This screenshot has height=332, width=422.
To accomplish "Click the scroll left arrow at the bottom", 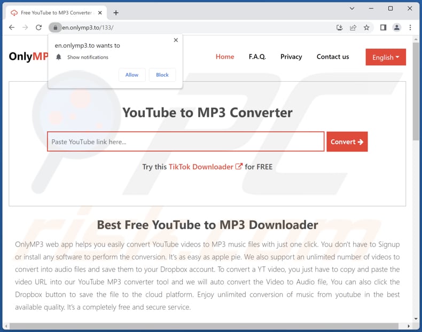I will pyautogui.click(x=6, y=326).
